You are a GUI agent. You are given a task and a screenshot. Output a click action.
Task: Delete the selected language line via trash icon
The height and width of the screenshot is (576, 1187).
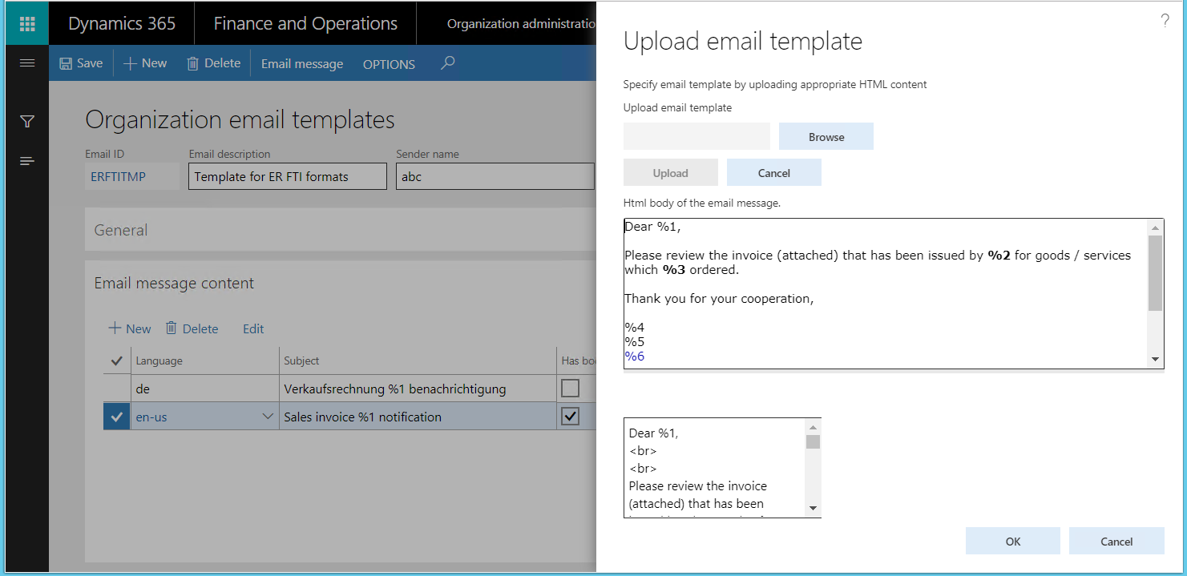pos(172,328)
